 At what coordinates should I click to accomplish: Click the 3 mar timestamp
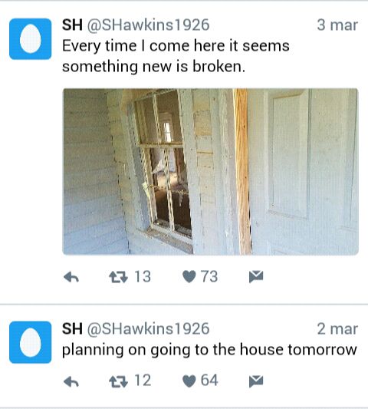[337, 25]
